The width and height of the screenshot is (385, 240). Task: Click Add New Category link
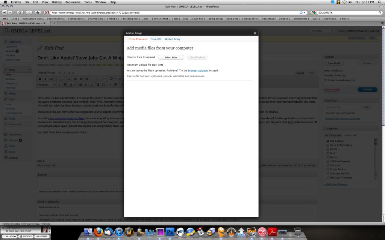(x=336, y=184)
